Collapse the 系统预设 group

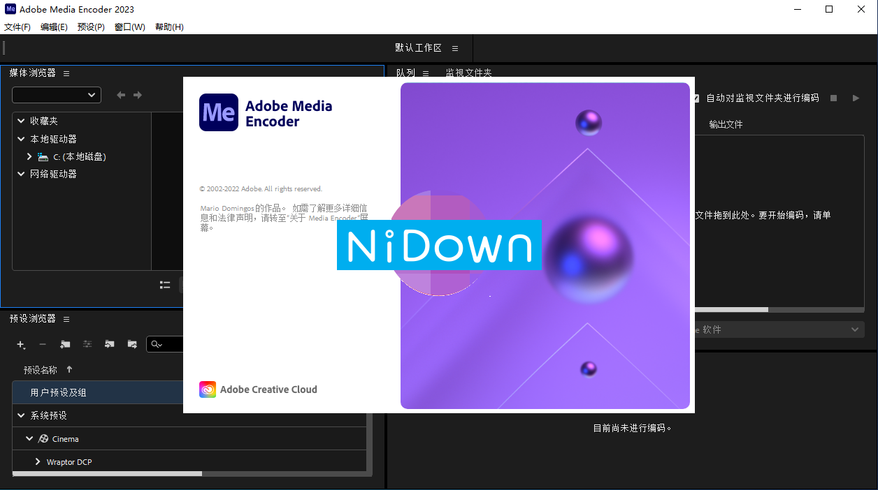click(x=21, y=415)
